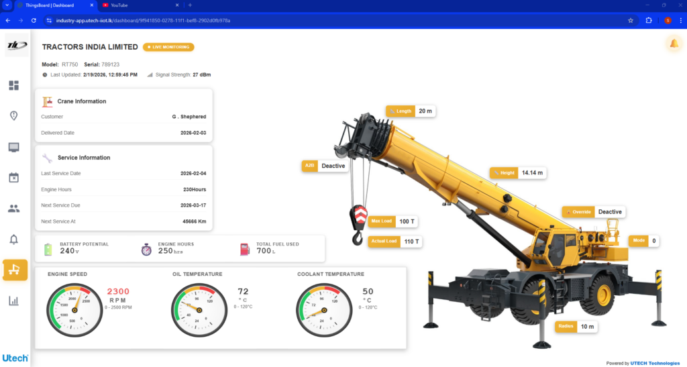Viewport: 687px width, 367px height.
Task: Click the Utech logo at bottom left
Action: click(15, 358)
